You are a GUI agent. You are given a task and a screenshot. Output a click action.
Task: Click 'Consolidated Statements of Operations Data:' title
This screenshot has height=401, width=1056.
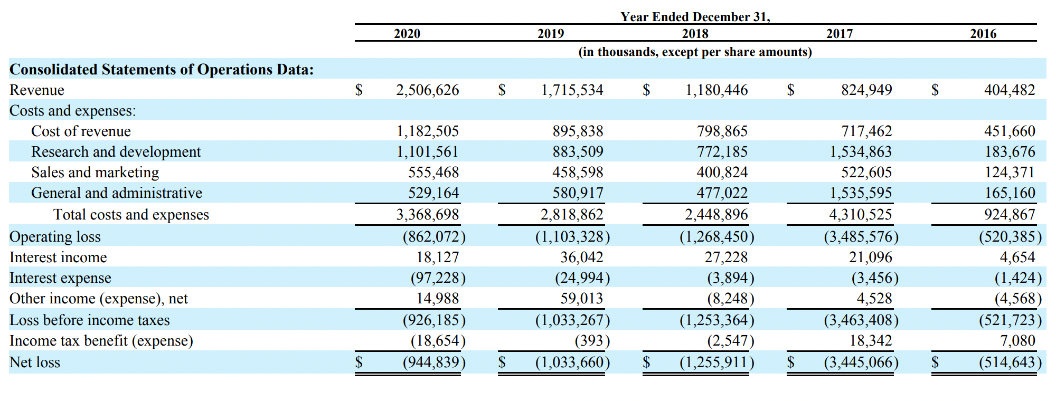click(162, 70)
